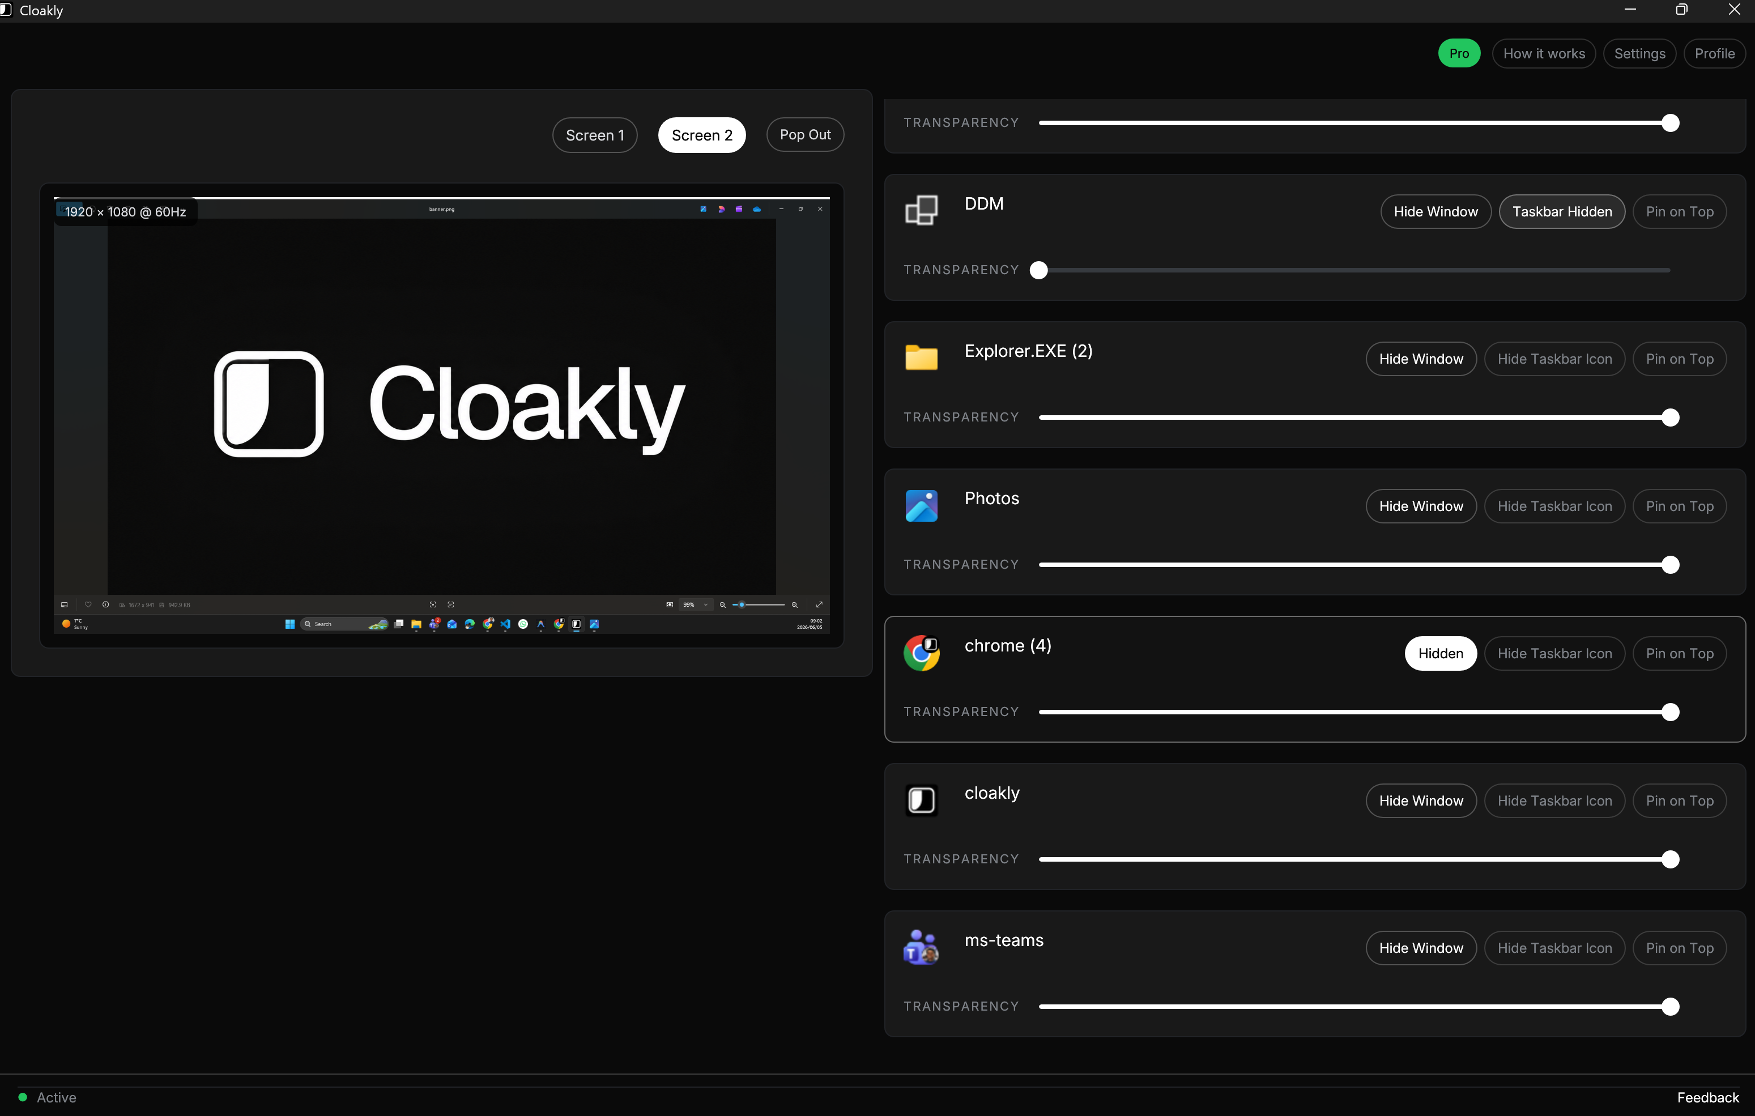Click the "Cloakly" title bar text
Viewport: 1755px width, 1116px height.
click(x=41, y=10)
